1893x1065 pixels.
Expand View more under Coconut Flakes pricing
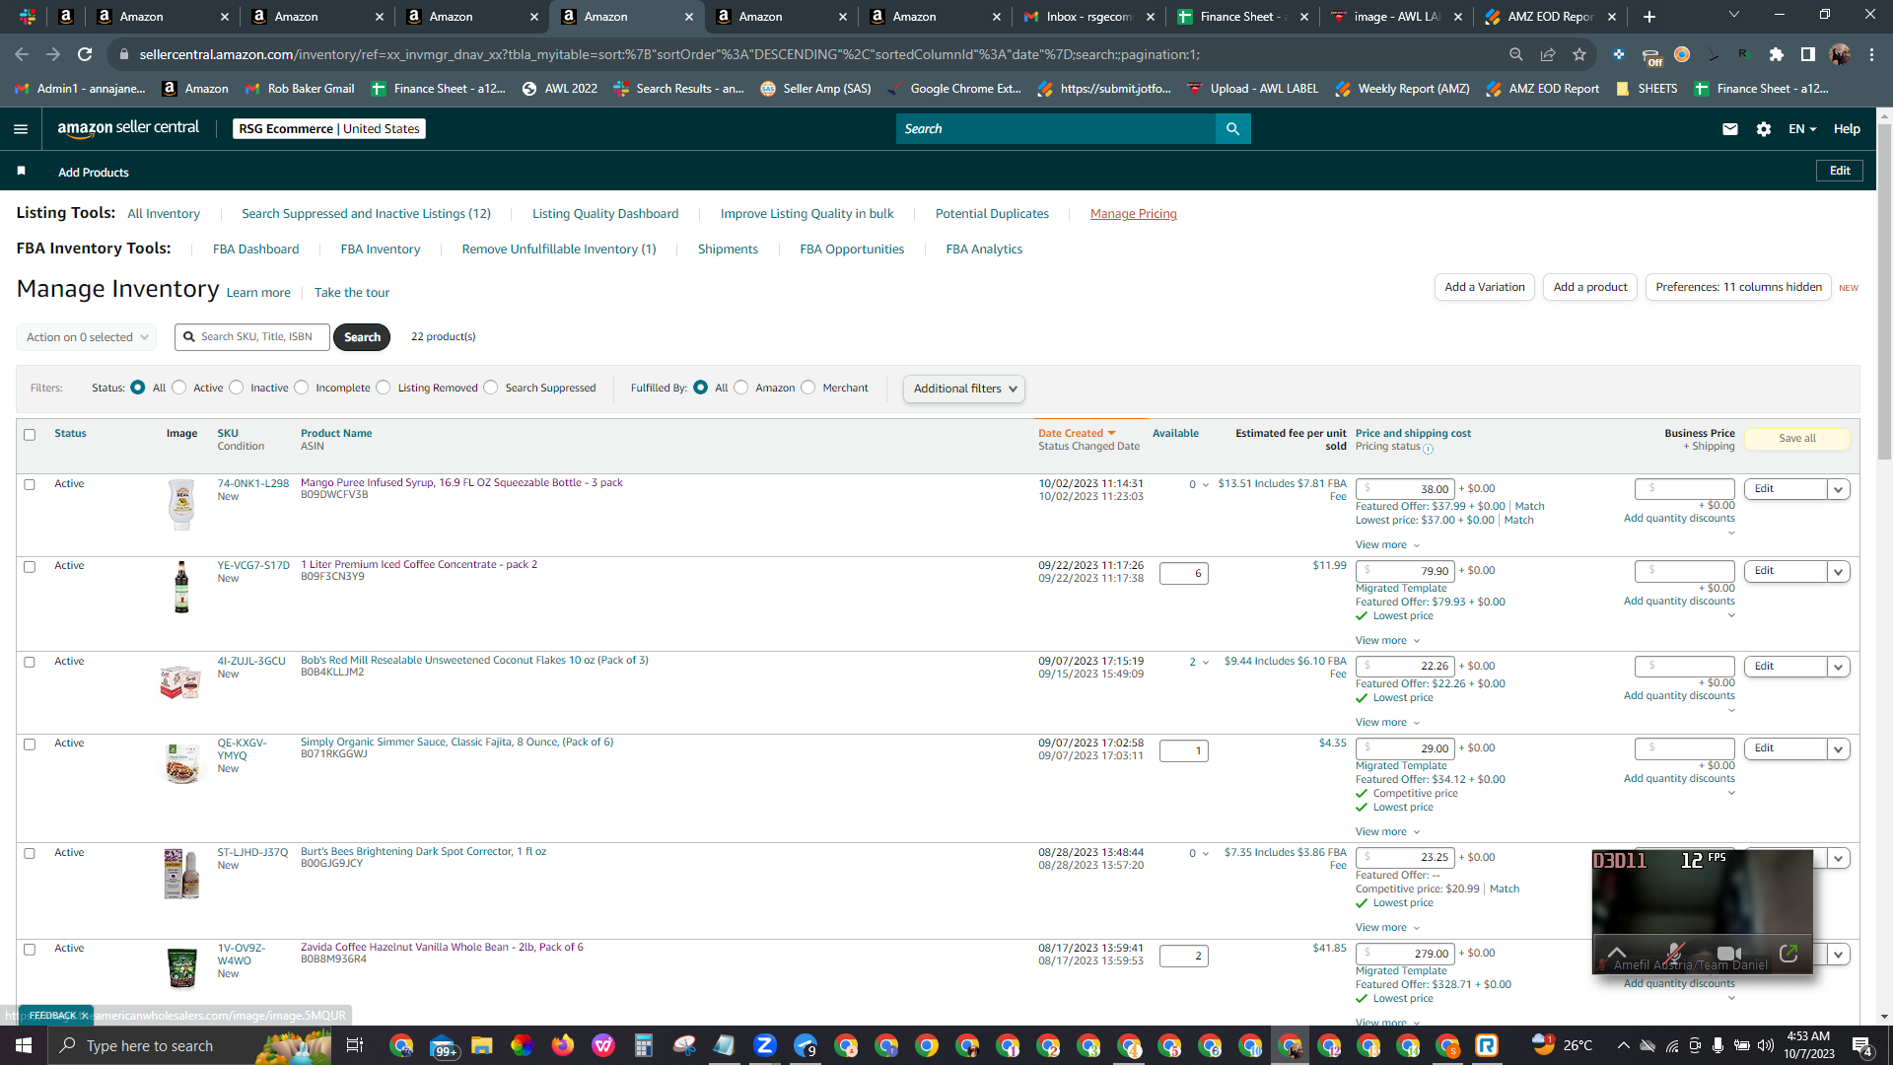click(x=1387, y=723)
